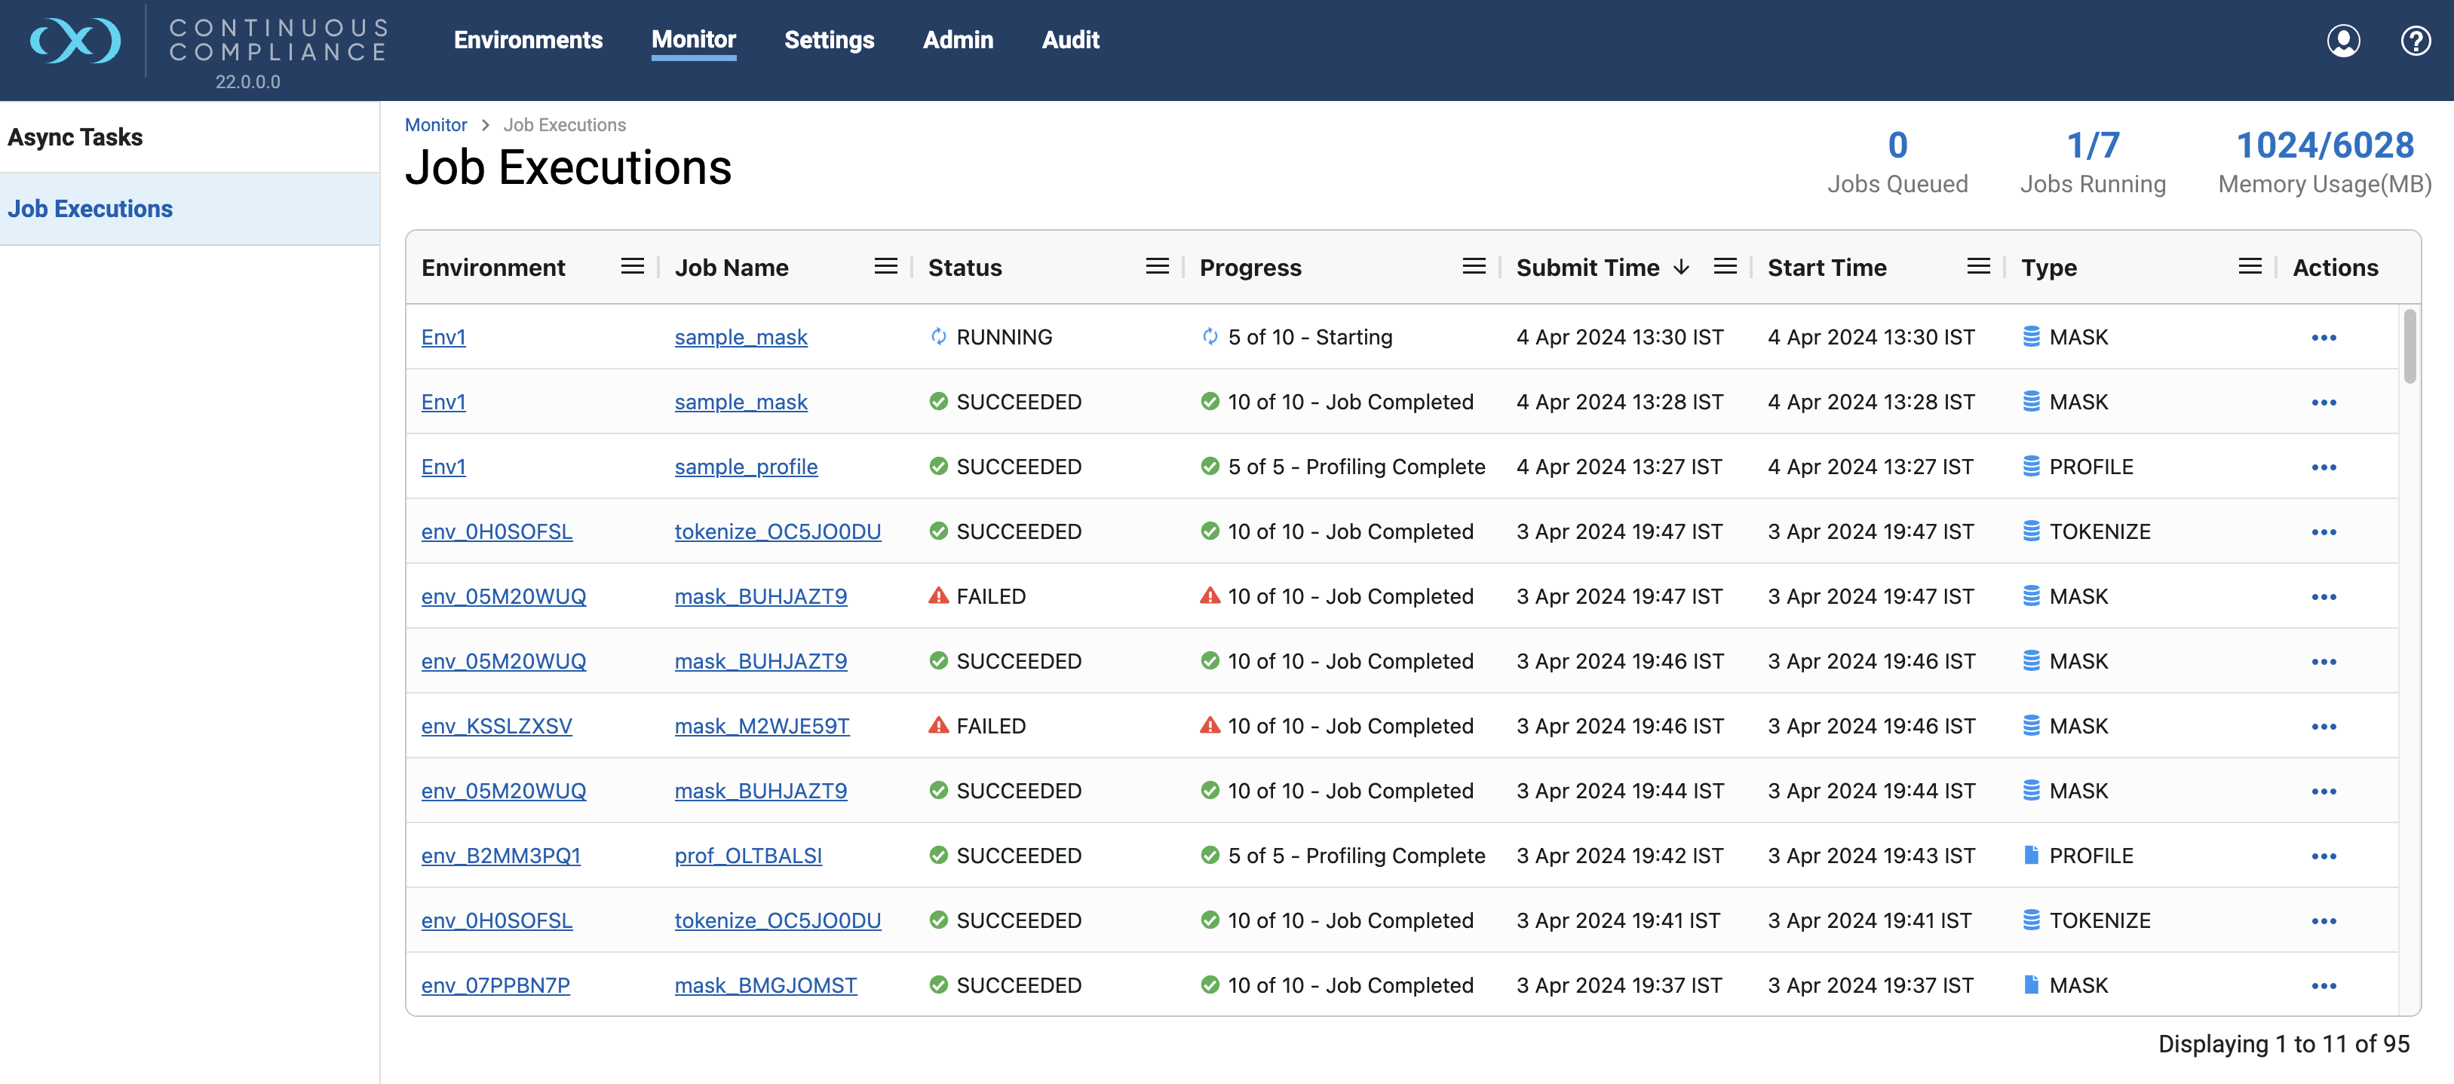Open actions menu for sample_profile job row
The height and width of the screenshot is (1084, 2454).
click(x=2323, y=467)
